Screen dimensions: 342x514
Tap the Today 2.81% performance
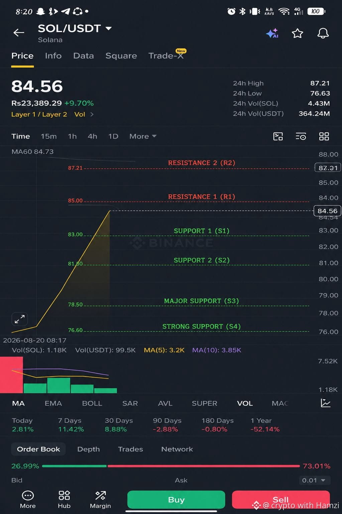23,425
